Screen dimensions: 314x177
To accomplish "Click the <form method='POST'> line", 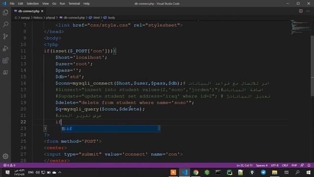I will pos(73,141).
